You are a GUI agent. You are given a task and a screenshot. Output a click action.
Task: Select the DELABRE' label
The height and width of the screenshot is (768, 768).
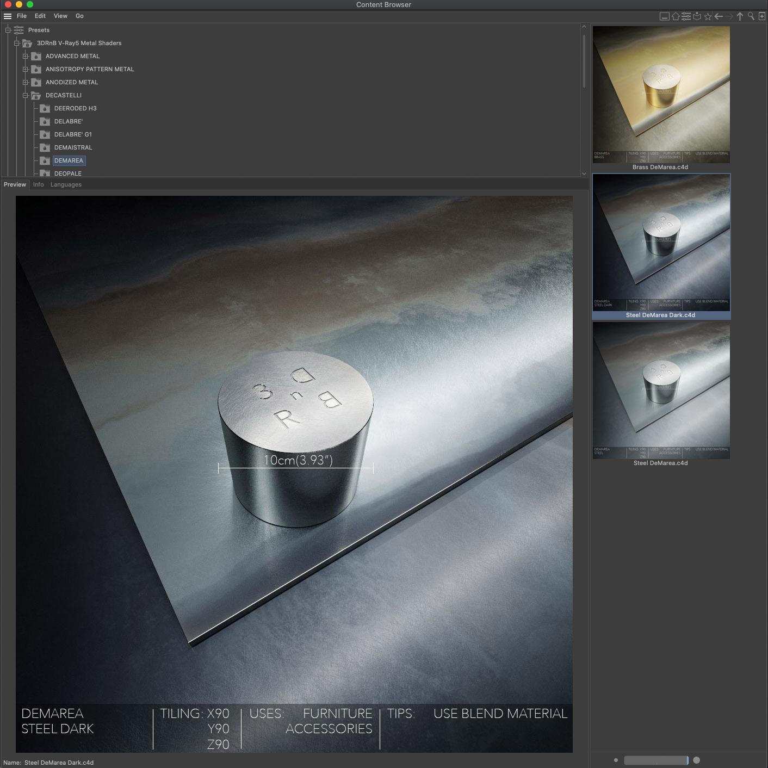point(69,121)
